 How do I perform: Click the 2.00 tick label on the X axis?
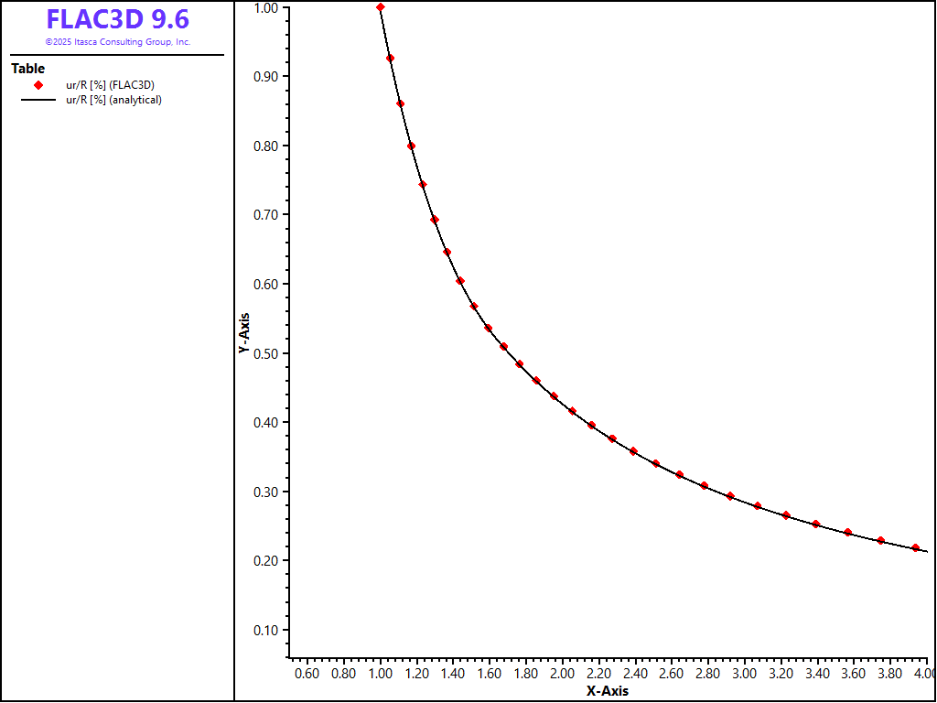(x=562, y=675)
